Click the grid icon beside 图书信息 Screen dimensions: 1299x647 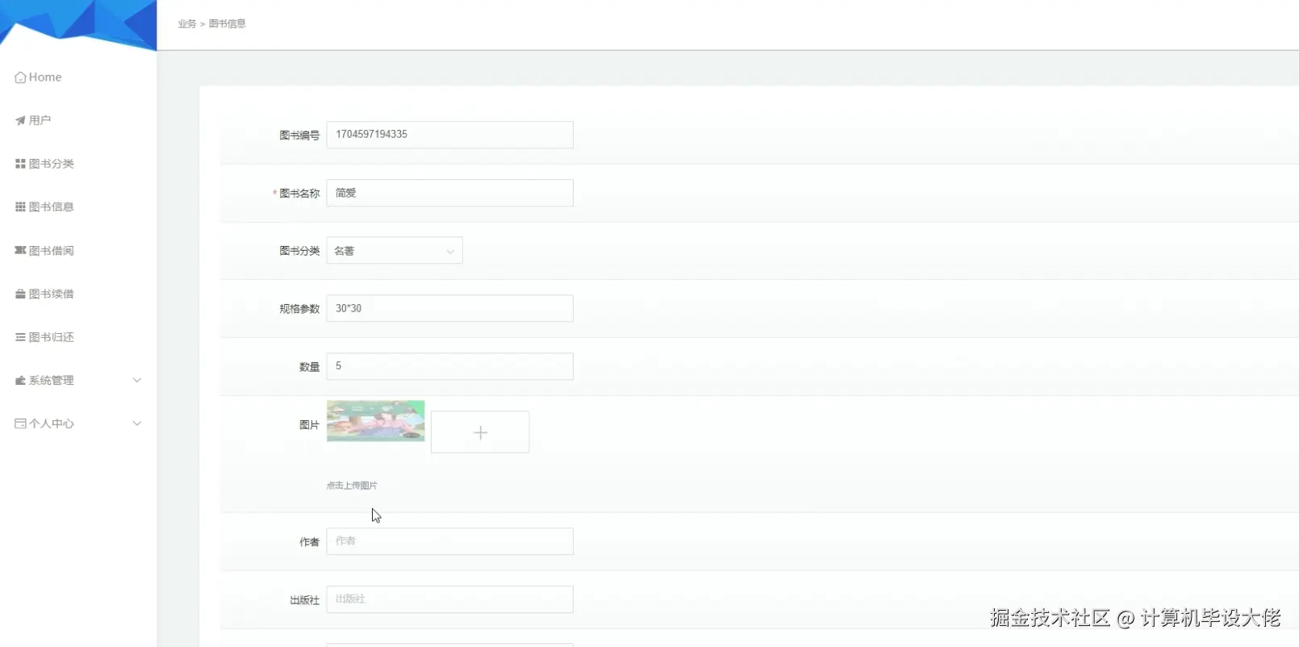20,207
